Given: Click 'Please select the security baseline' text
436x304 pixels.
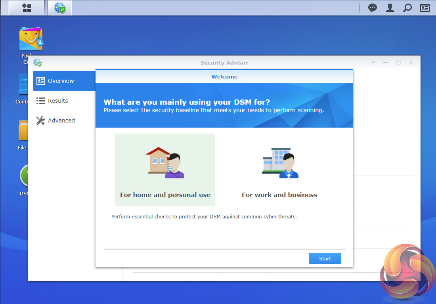Looking at the screenshot, I should [214, 111].
